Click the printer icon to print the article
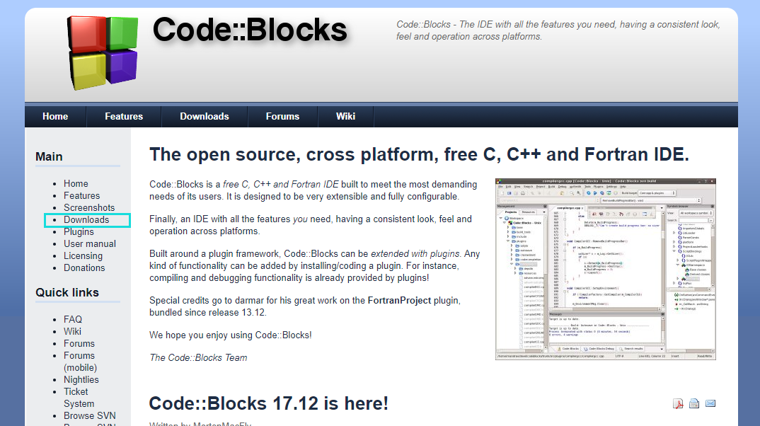The height and width of the screenshot is (426, 760). (x=694, y=403)
